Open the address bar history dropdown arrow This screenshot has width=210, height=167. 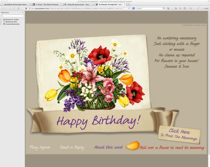point(126,8)
